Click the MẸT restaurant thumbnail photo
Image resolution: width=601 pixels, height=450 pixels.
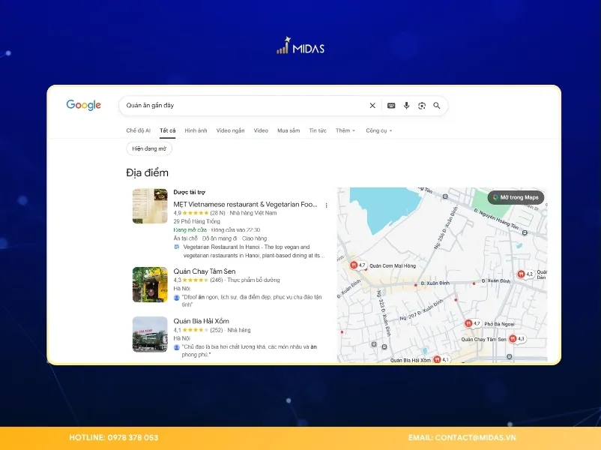click(150, 206)
